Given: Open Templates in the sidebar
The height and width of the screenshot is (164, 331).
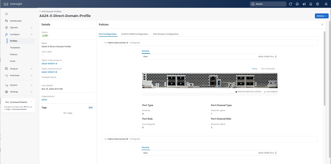Looking at the screenshot, I should (15, 47).
